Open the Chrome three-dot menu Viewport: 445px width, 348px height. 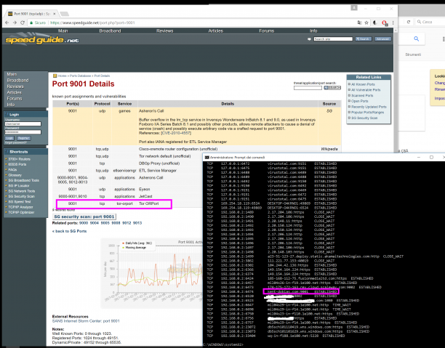click(x=393, y=23)
